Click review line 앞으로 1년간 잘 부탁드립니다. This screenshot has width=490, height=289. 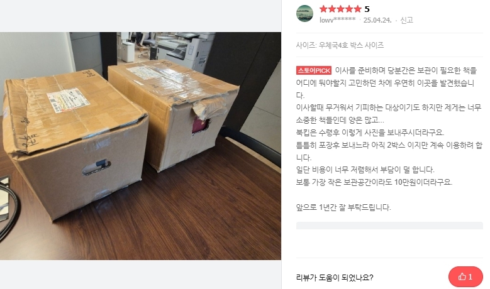[x=343, y=207]
